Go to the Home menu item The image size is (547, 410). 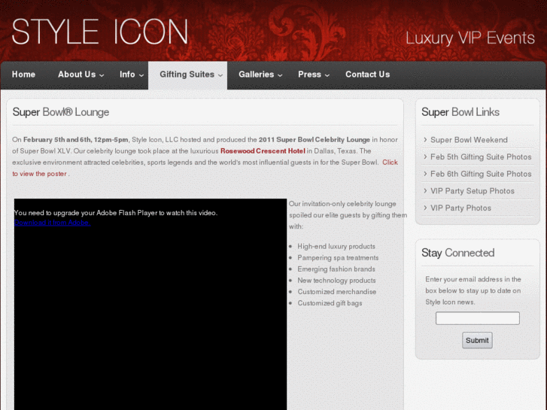point(23,74)
